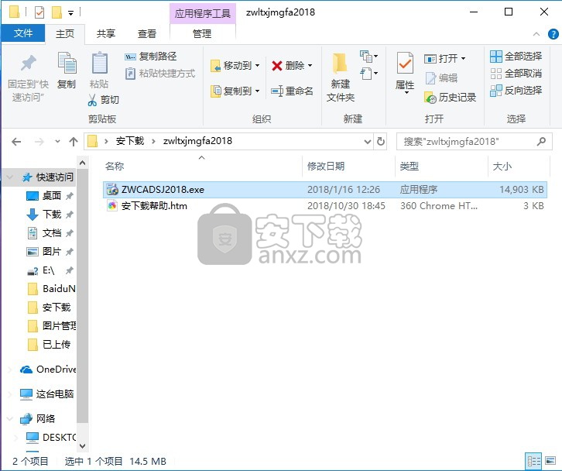The height and width of the screenshot is (471, 562).
Task: Open OneDrive in sidebar
Action: coord(48,370)
